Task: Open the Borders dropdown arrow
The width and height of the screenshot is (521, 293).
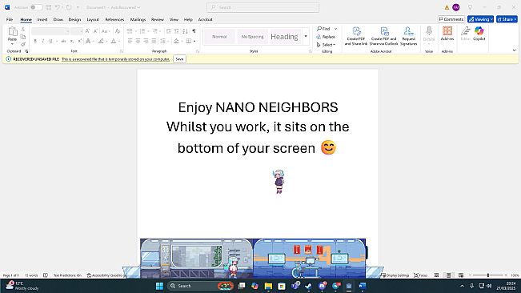Action: [x=194, y=41]
